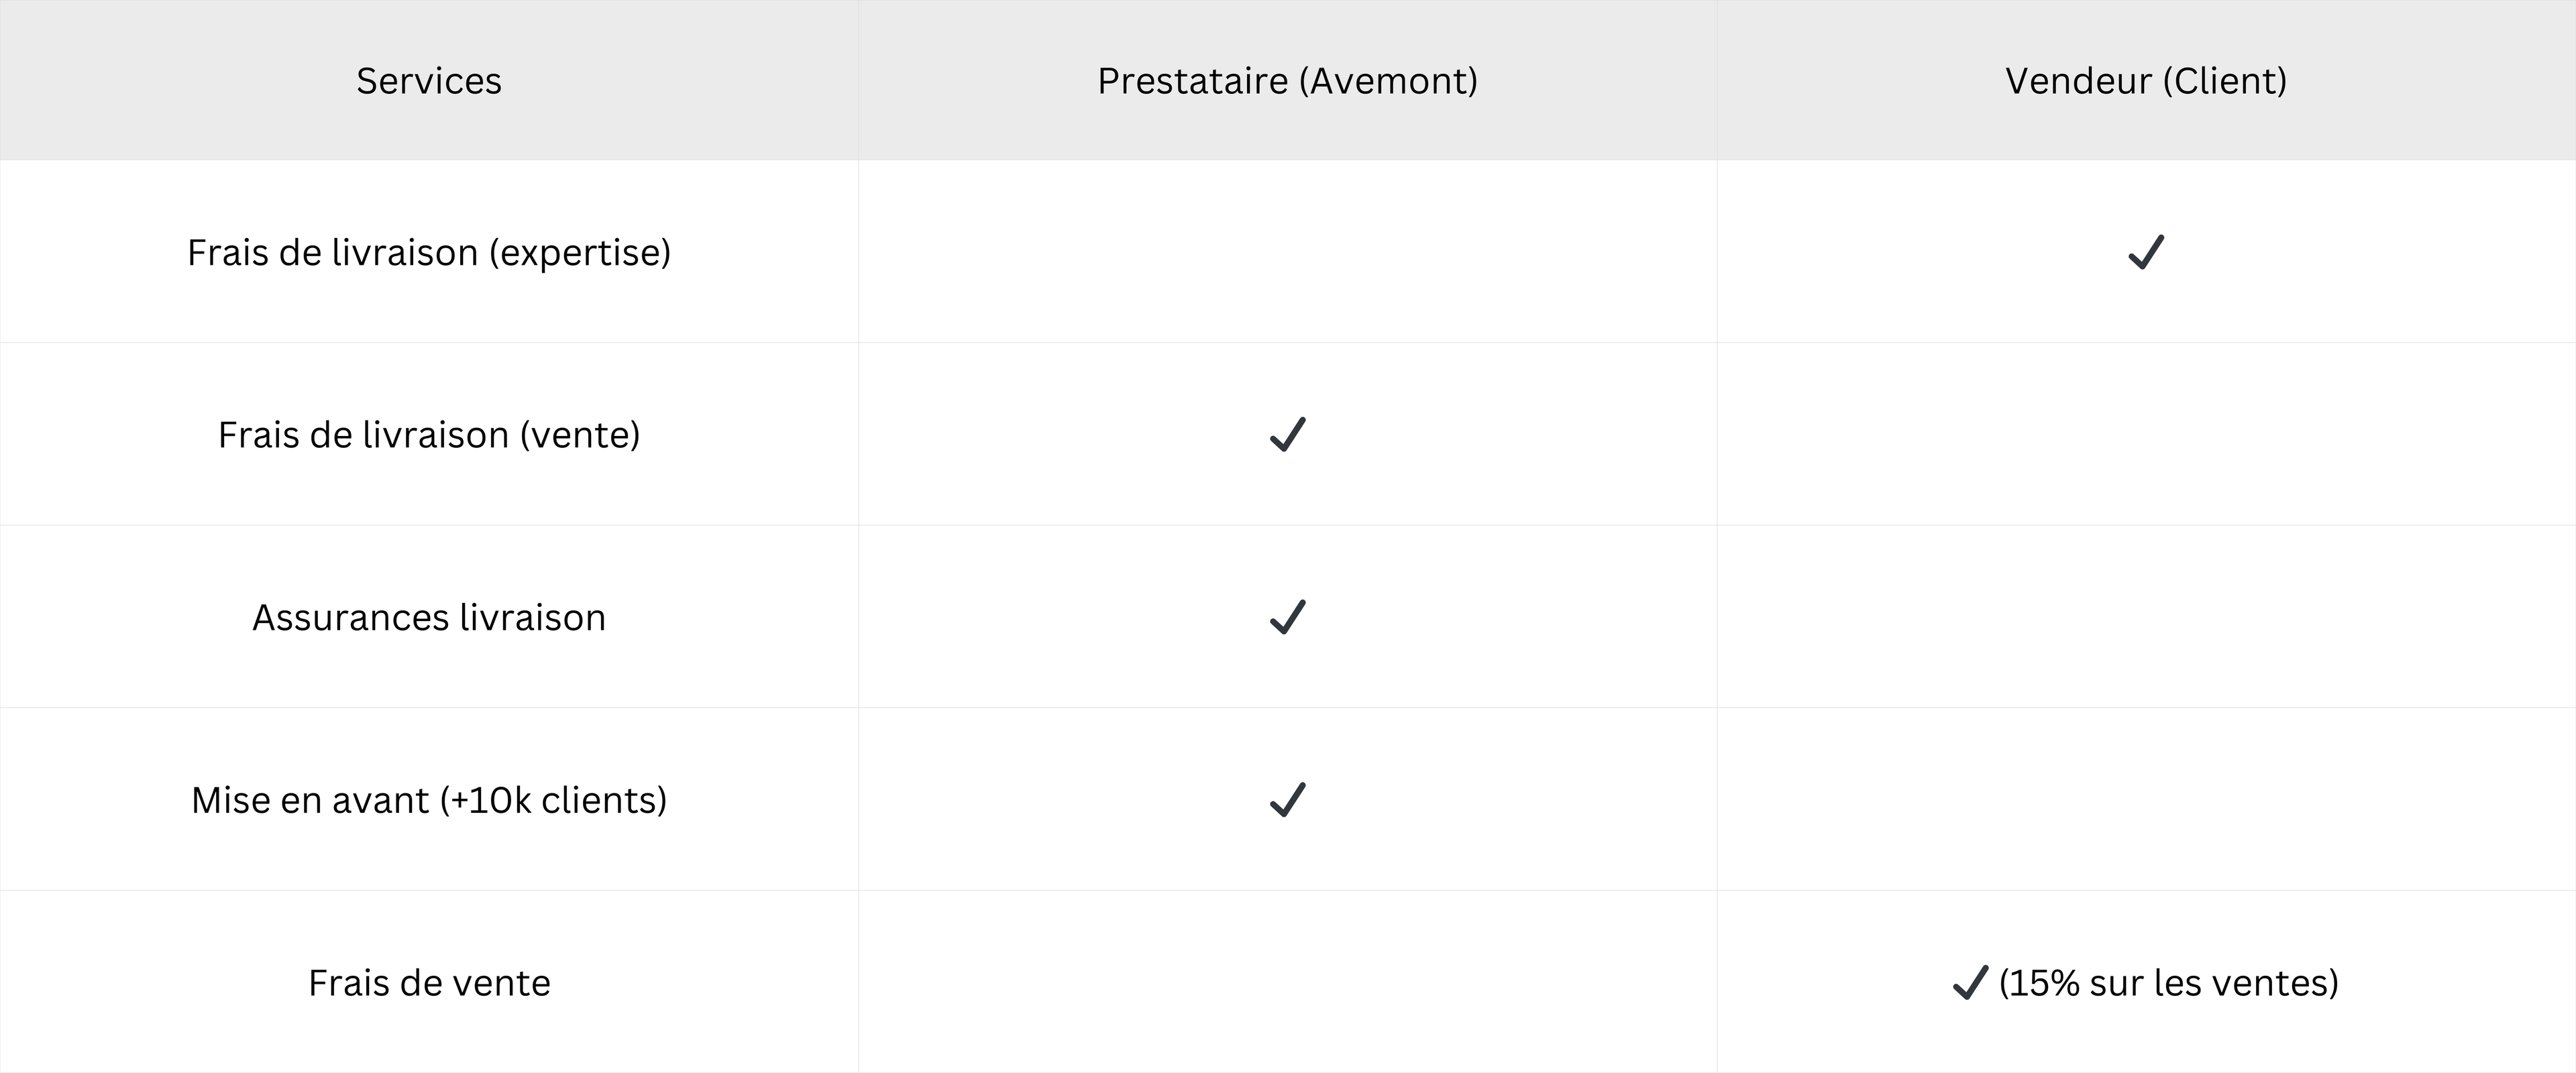
Task: Click empty Prestataire cell for Frais de livraison (expertise)
Action: pos(1287,252)
